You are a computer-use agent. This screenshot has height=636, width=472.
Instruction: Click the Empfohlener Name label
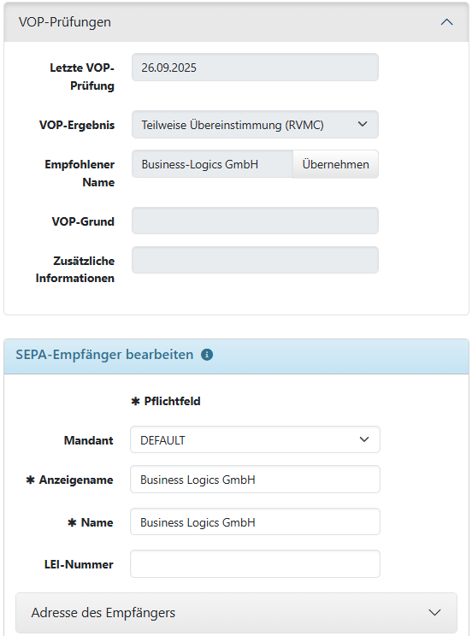click(x=80, y=174)
